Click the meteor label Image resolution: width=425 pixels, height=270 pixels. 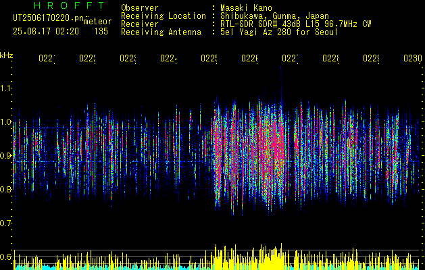tap(98, 22)
